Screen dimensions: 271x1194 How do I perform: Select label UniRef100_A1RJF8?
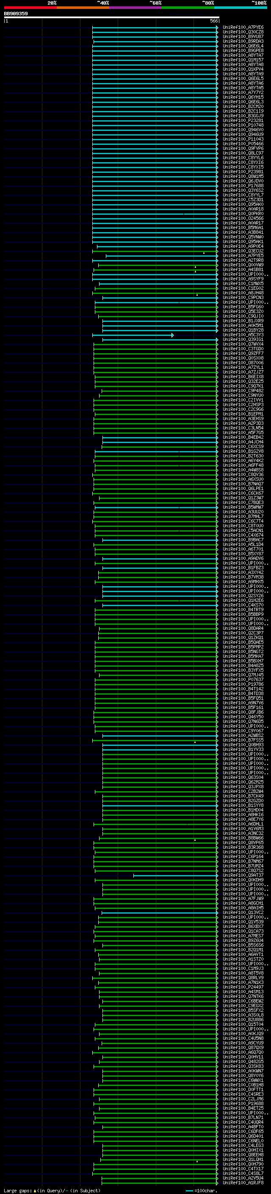coord(243,1183)
